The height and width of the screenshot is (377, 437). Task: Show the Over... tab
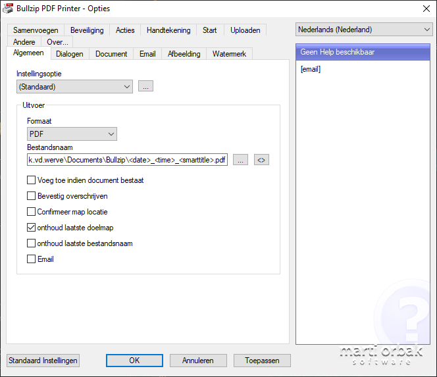tap(57, 42)
